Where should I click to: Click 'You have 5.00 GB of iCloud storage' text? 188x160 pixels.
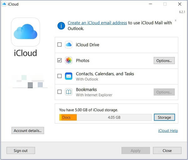point(88,110)
